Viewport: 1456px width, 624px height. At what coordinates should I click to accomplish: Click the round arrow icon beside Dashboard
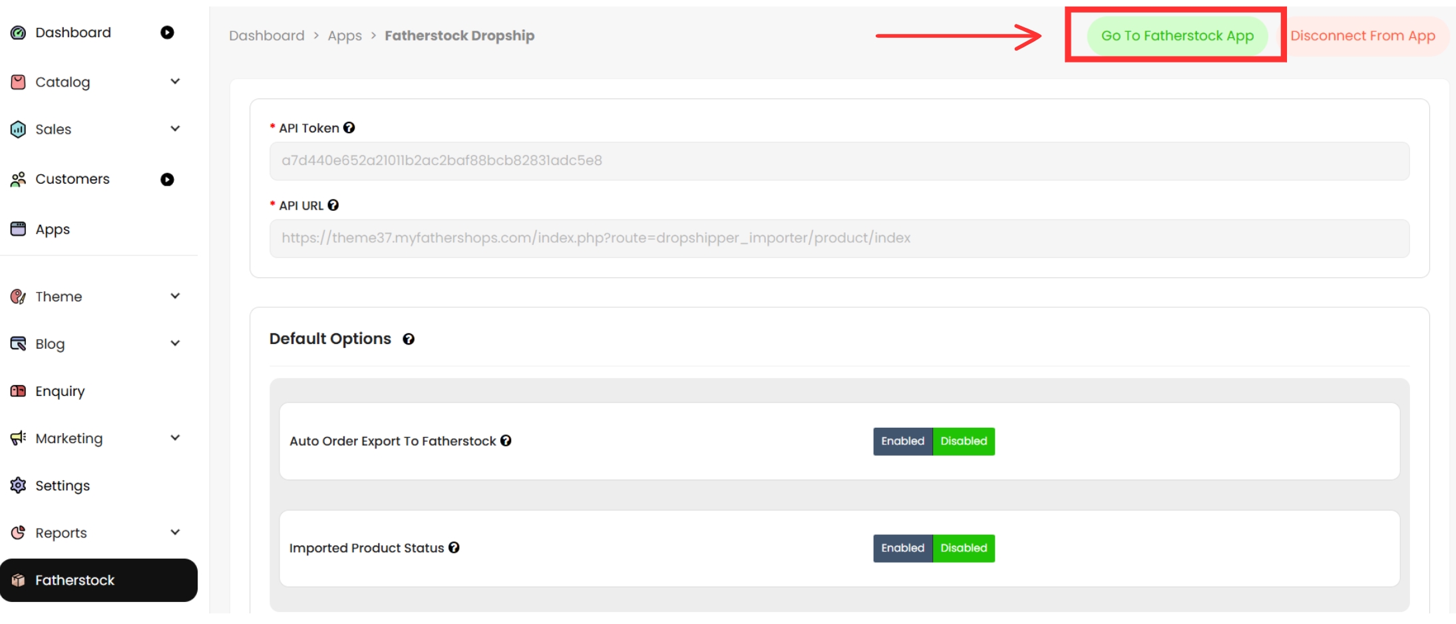[x=168, y=33]
